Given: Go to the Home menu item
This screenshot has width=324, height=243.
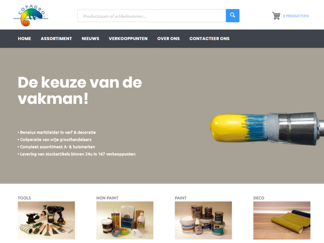Looking at the screenshot, I should [24, 39].
